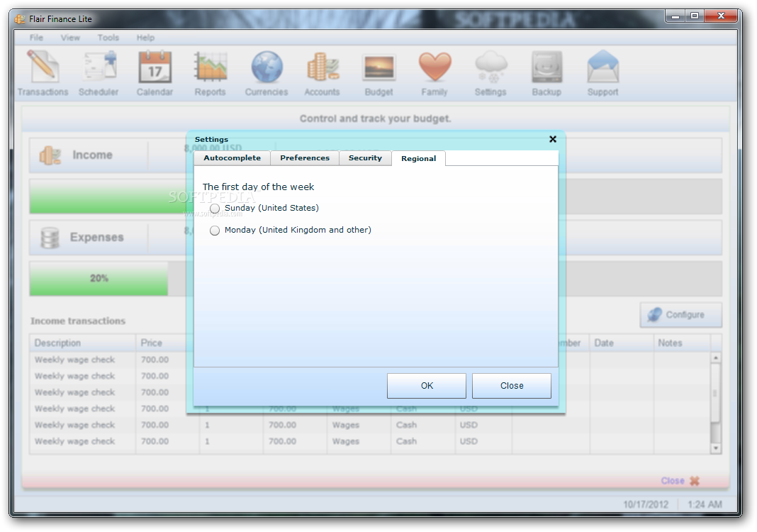Click the Income transactions heading
757x532 pixels.
(x=78, y=321)
